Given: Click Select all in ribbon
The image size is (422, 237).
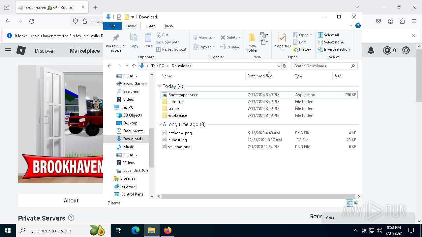Looking at the screenshot, I should coord(328,35).
